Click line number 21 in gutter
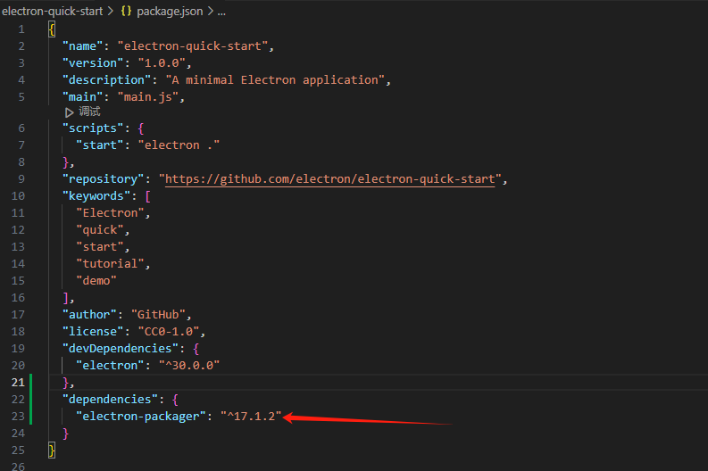The image size is (708, 471). tap(18, 383)
